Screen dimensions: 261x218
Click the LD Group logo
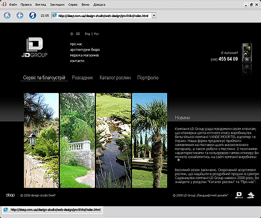click(35, 47)
